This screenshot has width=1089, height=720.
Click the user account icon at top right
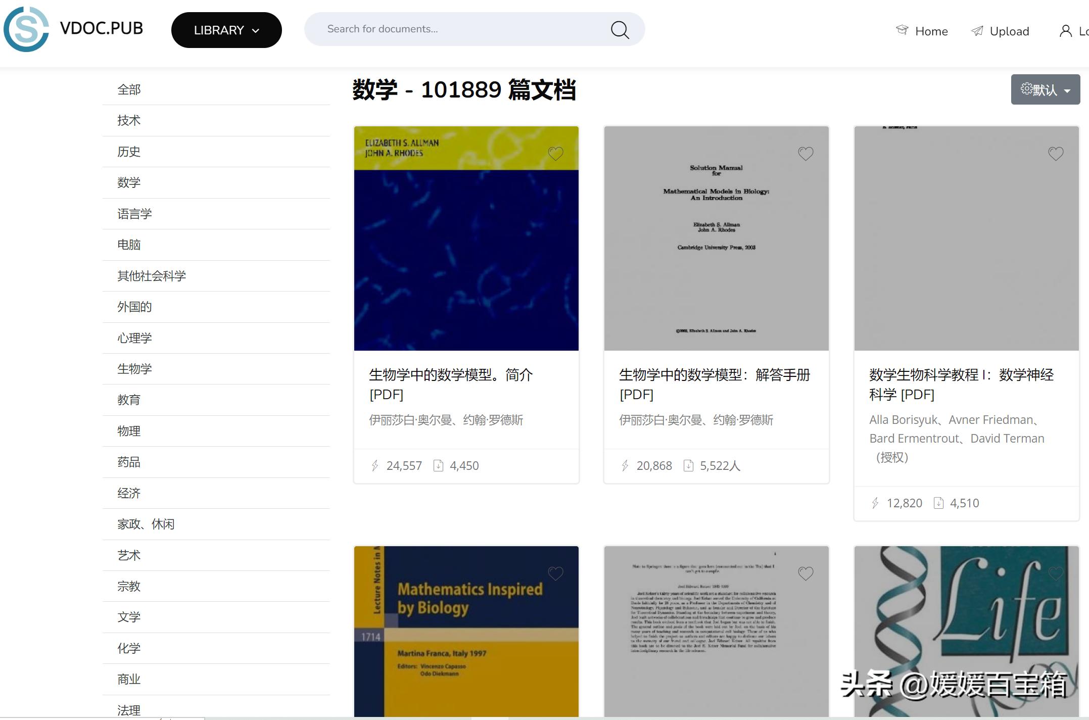coord(1066,30)
